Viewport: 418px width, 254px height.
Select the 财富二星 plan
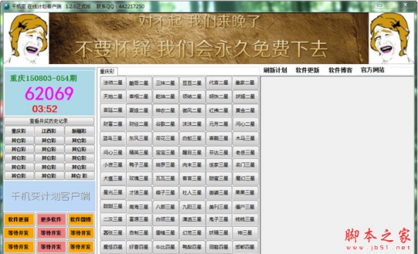tap(113, 124)
